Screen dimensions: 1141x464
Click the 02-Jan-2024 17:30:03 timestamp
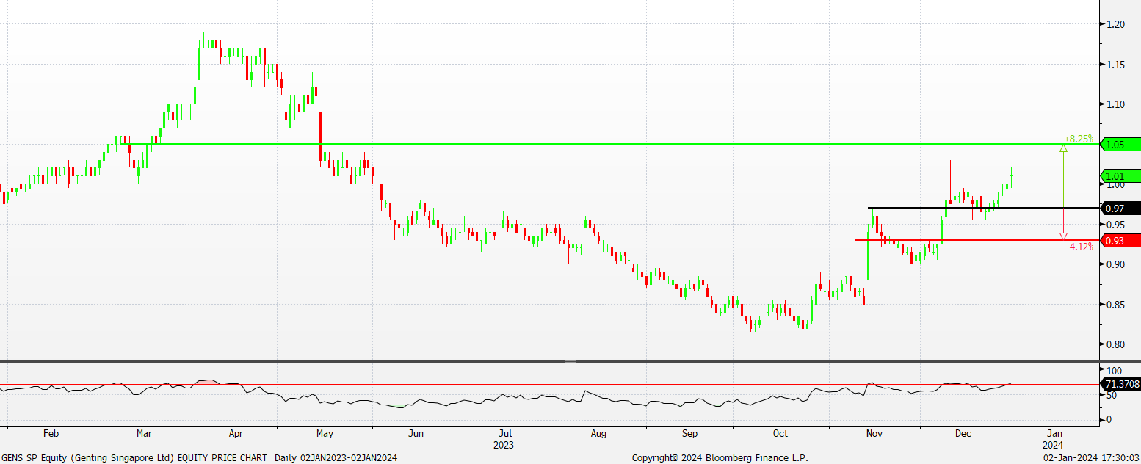click(1092, 457)
